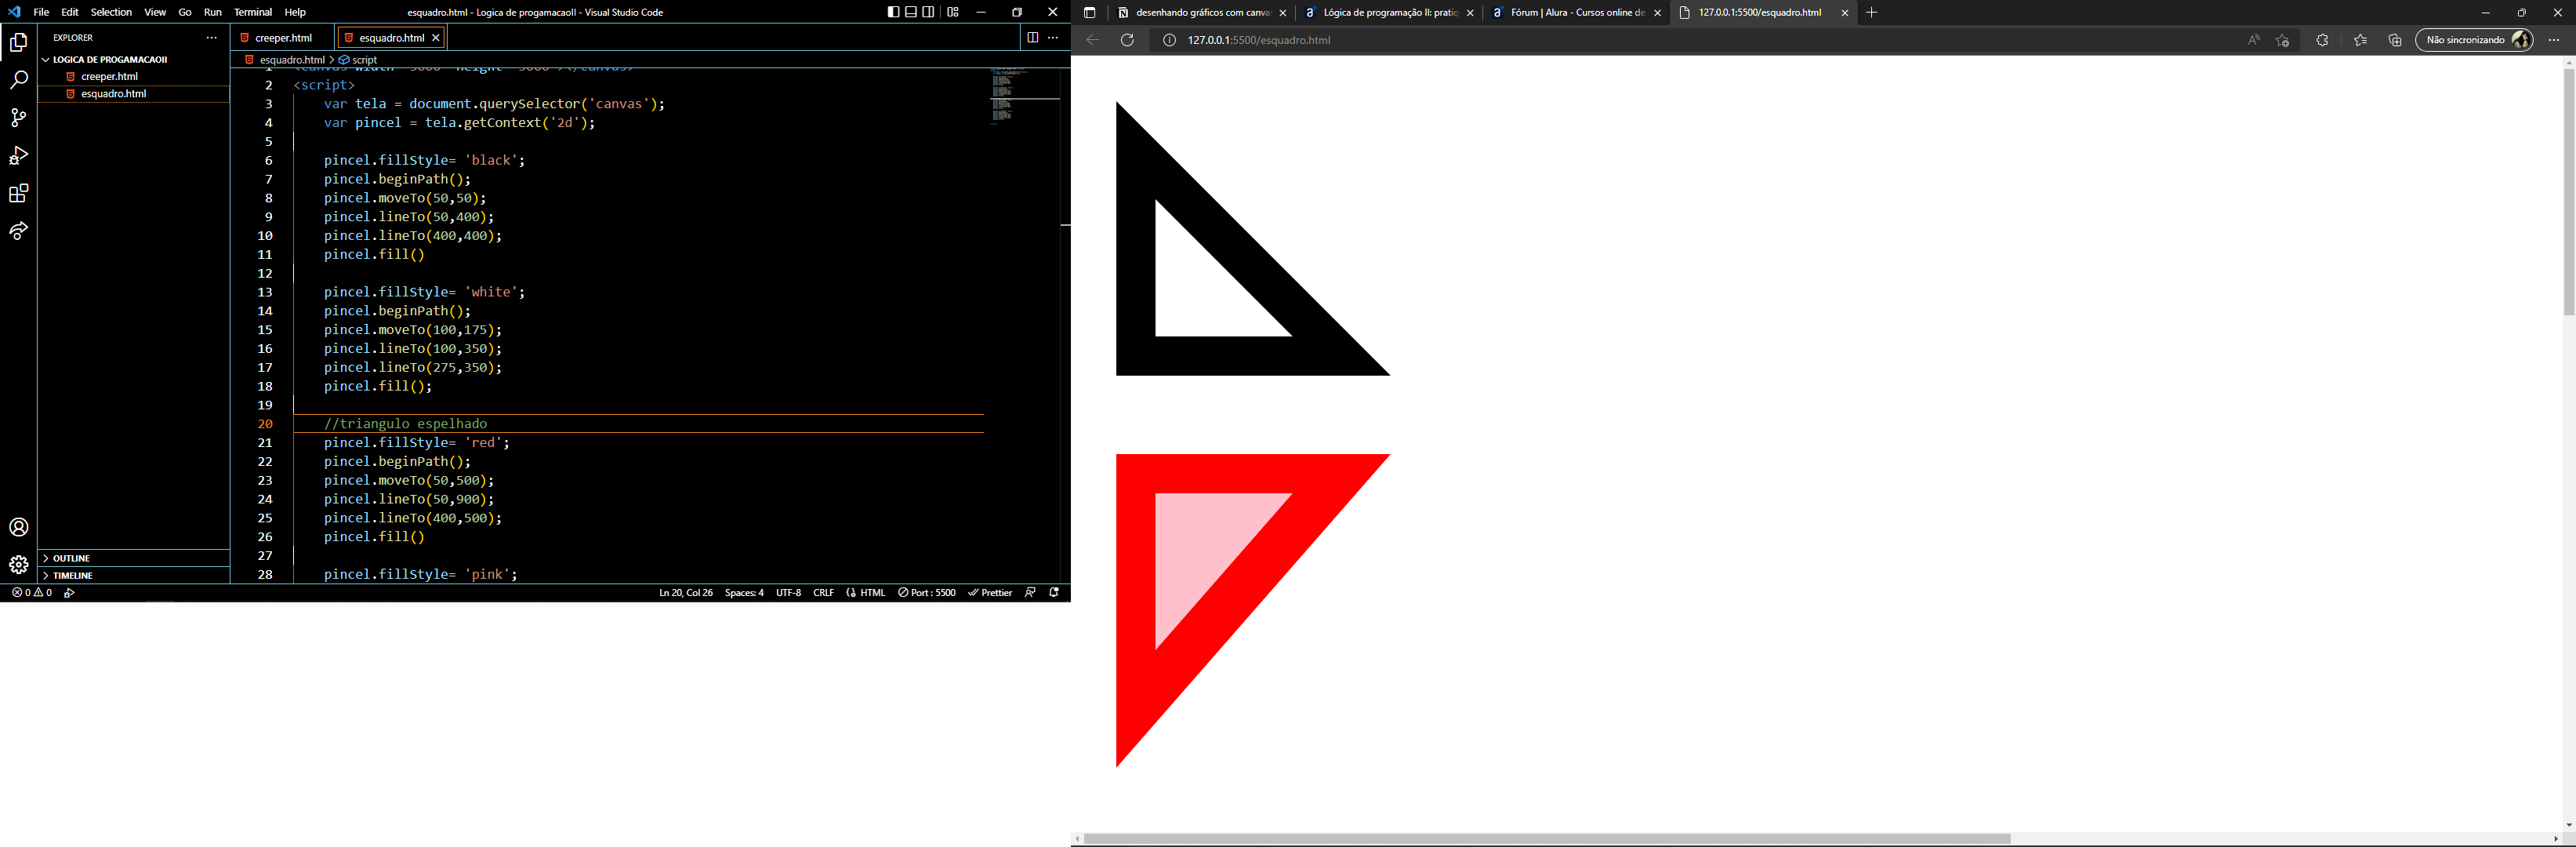2576x847 pixels.
Task: Toggle Primary Side Bar in VS Code
Action: [893, 12]
